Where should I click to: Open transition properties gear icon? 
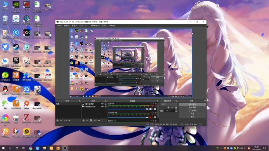pos(176,107)
